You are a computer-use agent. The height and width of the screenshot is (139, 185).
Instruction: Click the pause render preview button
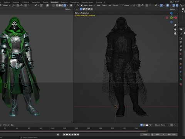click(71, 5)
